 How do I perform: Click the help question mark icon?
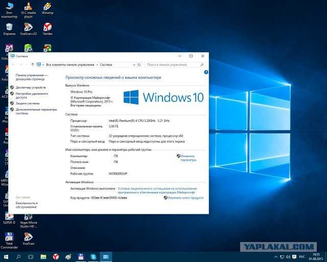(206, 72)
